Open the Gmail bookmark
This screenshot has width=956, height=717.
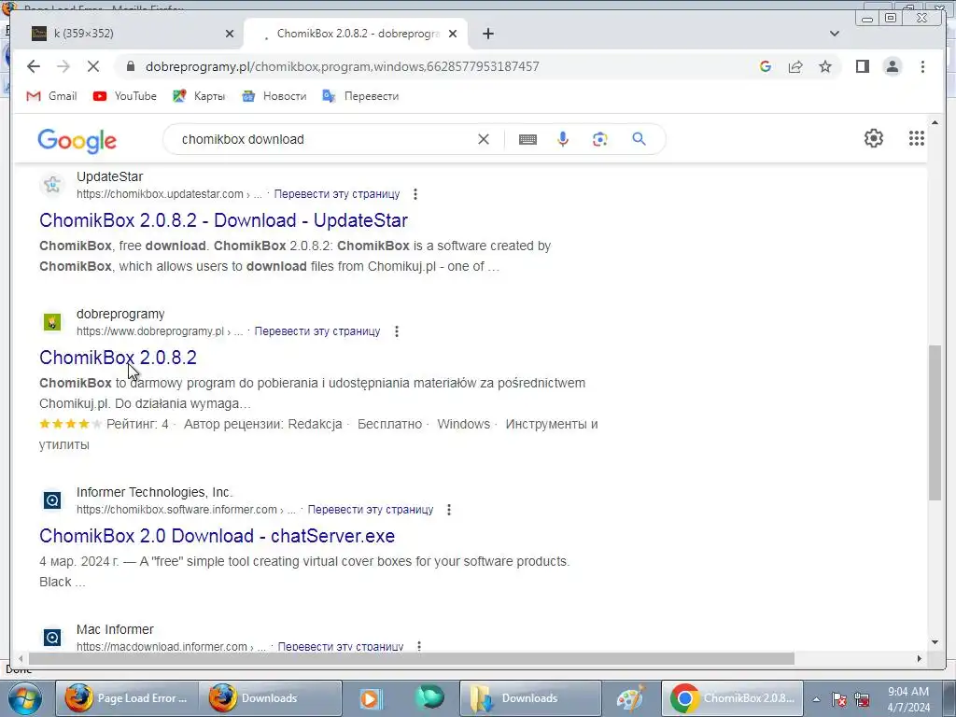tap(52, 96)
